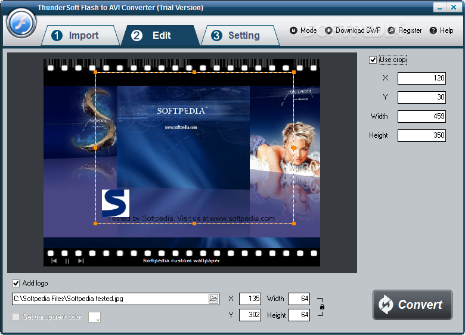Viewport: 465px width, 335px height.
Task: Browse for logo file with folder icon
Action: point(213,299)
